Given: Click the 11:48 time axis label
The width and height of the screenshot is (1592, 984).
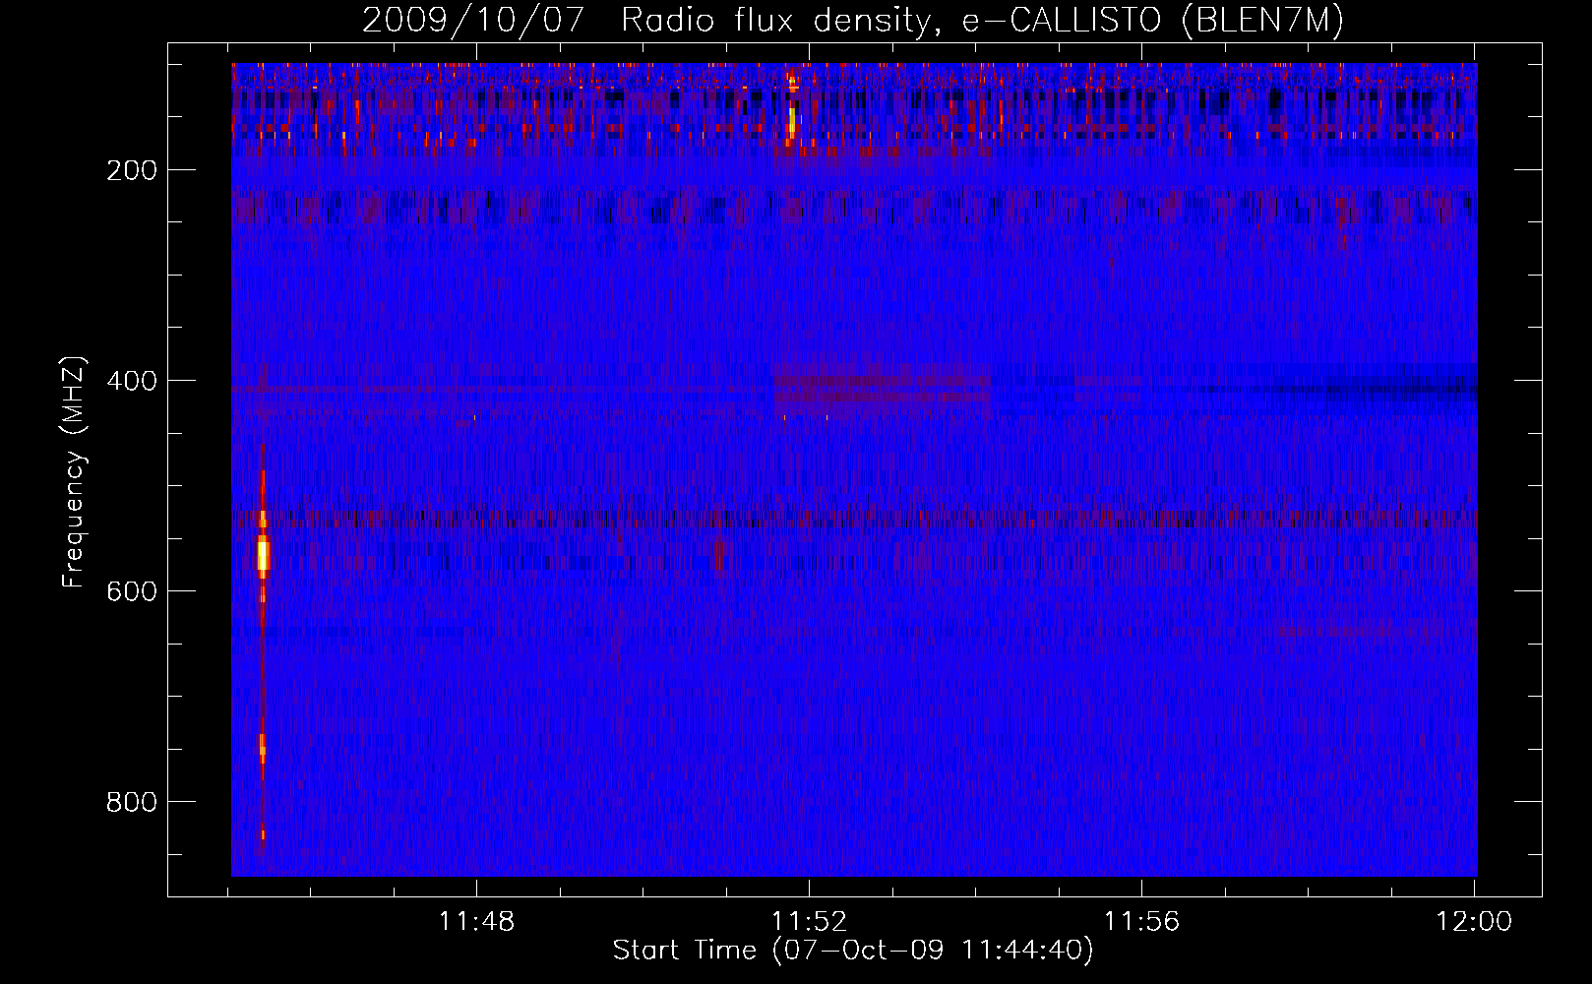Looking at the screenshot, I should click(x=476, y=922).
